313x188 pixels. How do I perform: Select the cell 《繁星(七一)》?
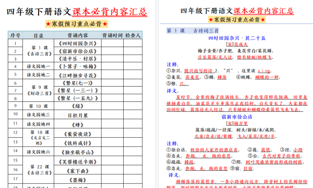pyautogui.click(x=77, y=83)
